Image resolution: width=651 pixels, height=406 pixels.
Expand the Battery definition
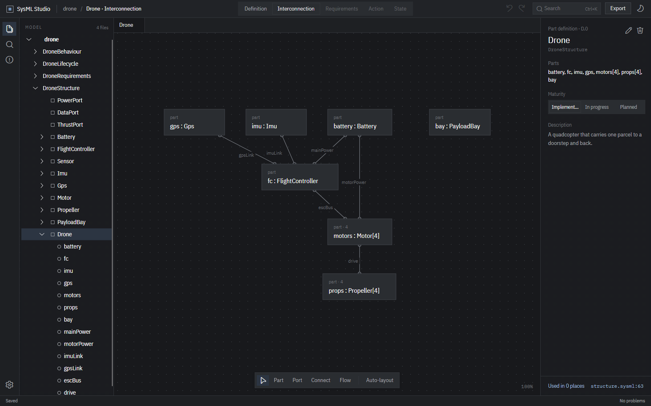click(42, 137)
